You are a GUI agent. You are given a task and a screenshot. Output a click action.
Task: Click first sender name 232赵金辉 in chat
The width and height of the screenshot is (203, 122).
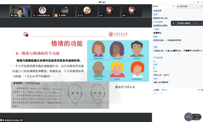coord(158,22)
